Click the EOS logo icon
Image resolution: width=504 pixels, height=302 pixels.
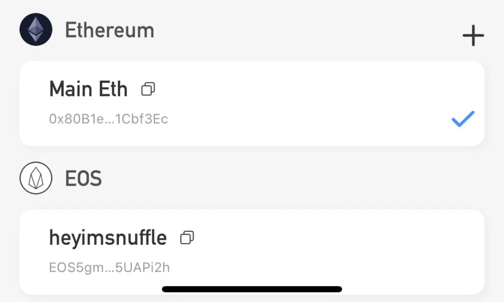point(35,178)
